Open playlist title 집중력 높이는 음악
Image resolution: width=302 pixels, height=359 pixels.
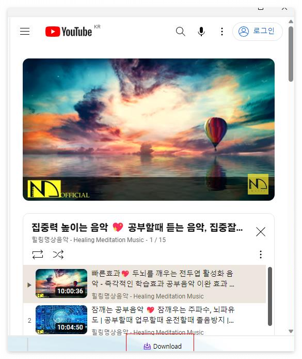pos(137,227)
